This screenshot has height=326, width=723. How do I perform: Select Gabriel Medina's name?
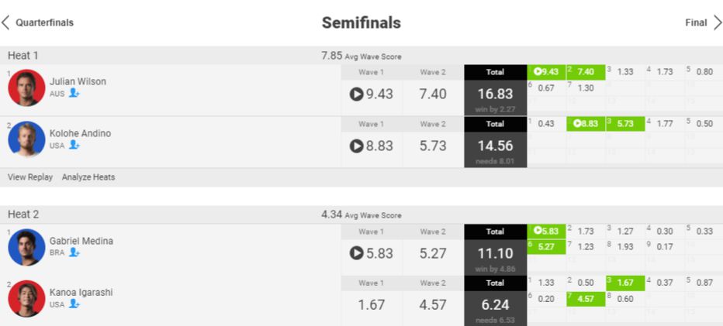81,241
